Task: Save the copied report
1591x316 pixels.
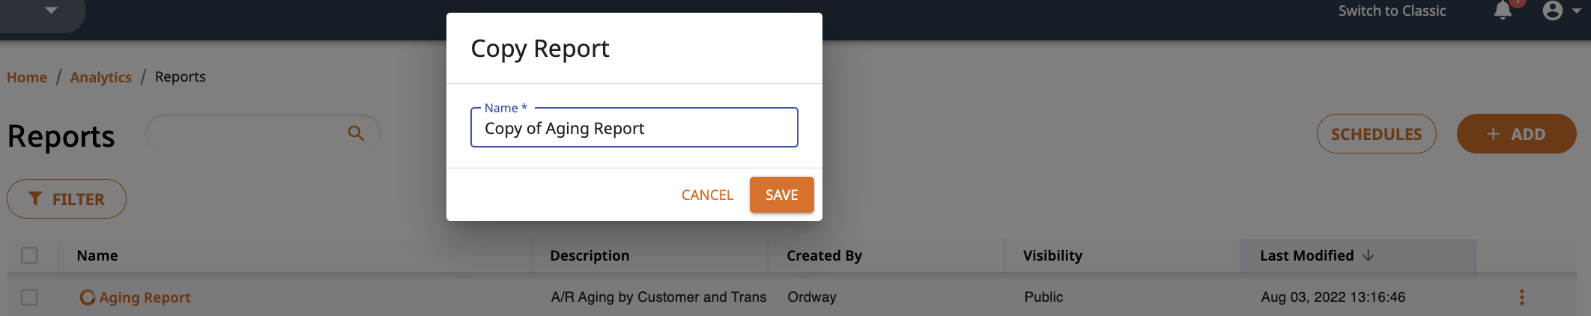Action: [x=781, y=195]
